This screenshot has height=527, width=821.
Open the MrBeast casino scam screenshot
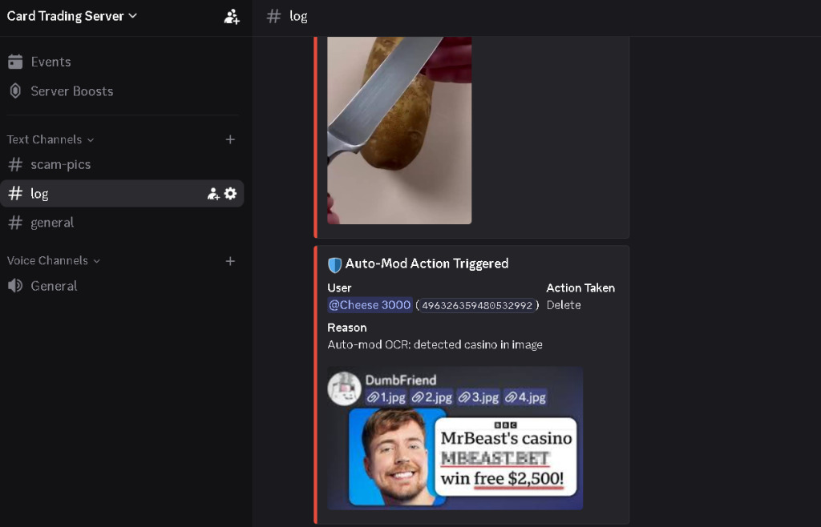pyautogui.click(x=455, y=438)
